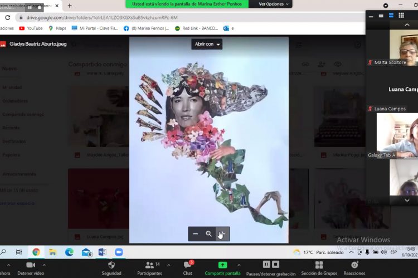Toggle camera with Detener video
This screenshot has height=278, width=418.
coord(30,268)
